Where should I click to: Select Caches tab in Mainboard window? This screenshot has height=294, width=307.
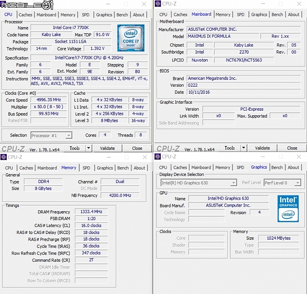(x=180, y=15)
